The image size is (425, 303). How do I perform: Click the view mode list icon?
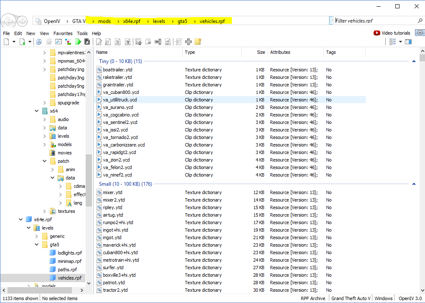(x=392, y=42)
